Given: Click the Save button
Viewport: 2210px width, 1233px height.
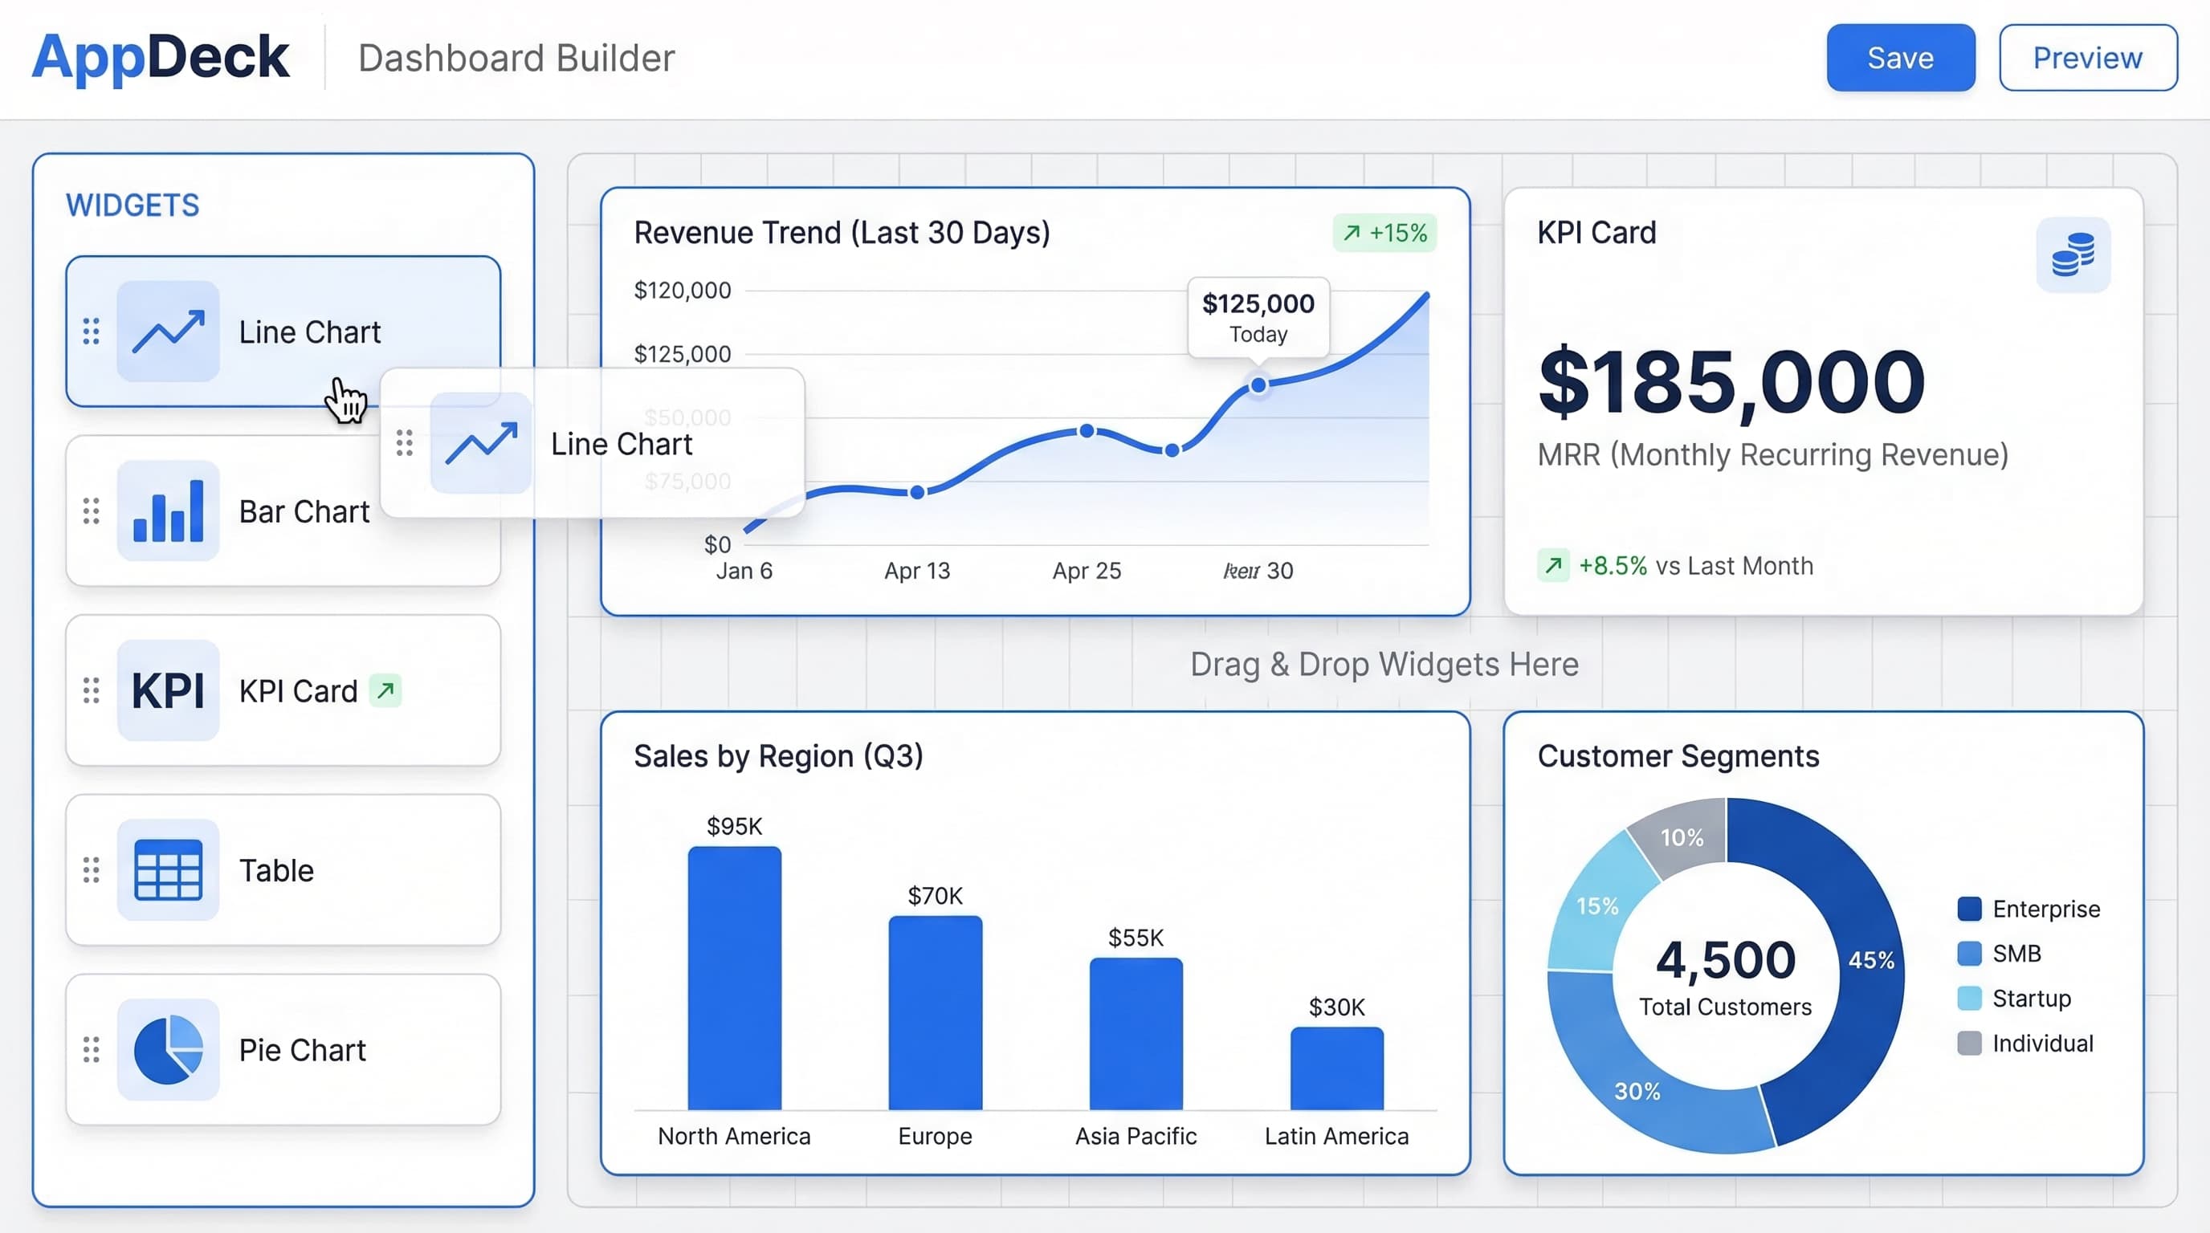Looking at the screenshot, I should pyautogui.click(x=1900, y=58).
